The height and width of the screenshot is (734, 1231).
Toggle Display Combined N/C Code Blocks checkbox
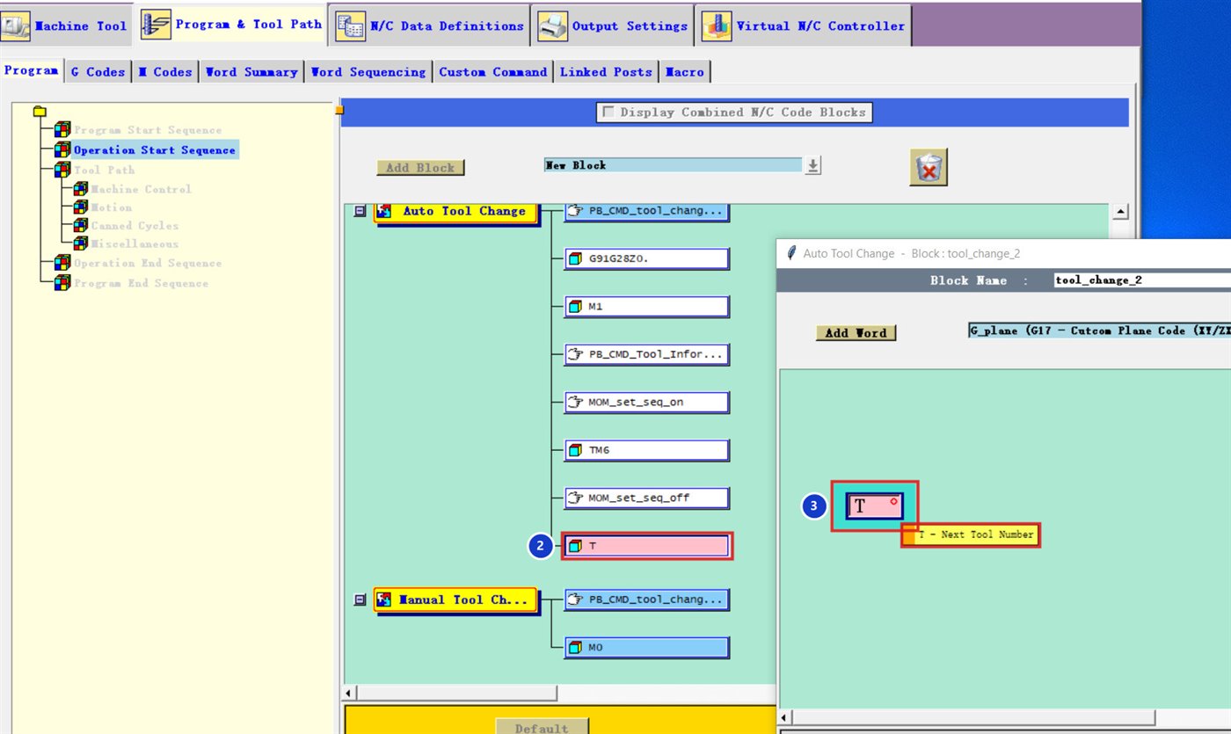[x=608, y=112]
